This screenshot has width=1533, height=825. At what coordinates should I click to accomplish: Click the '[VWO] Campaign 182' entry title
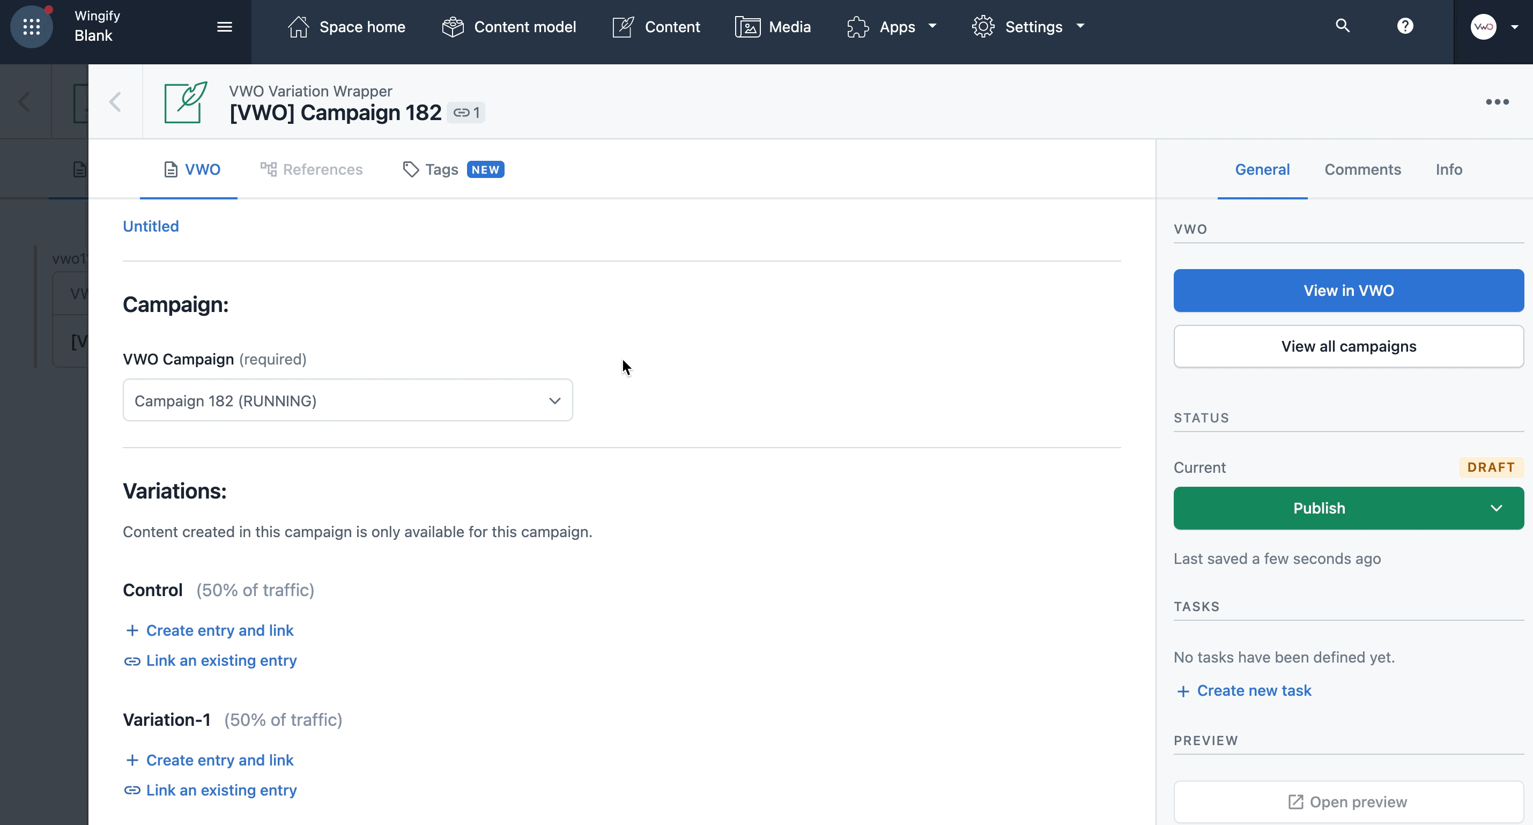click(336, 113)
